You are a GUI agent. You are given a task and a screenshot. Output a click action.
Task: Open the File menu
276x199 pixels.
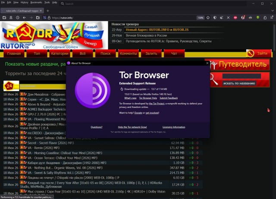click(3, 3)
